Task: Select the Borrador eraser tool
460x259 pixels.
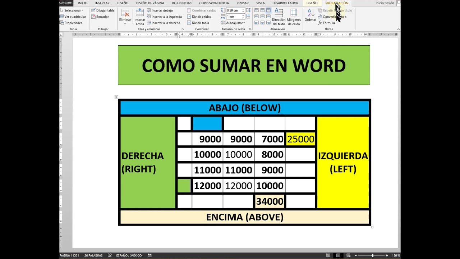Action: (100, 17)
